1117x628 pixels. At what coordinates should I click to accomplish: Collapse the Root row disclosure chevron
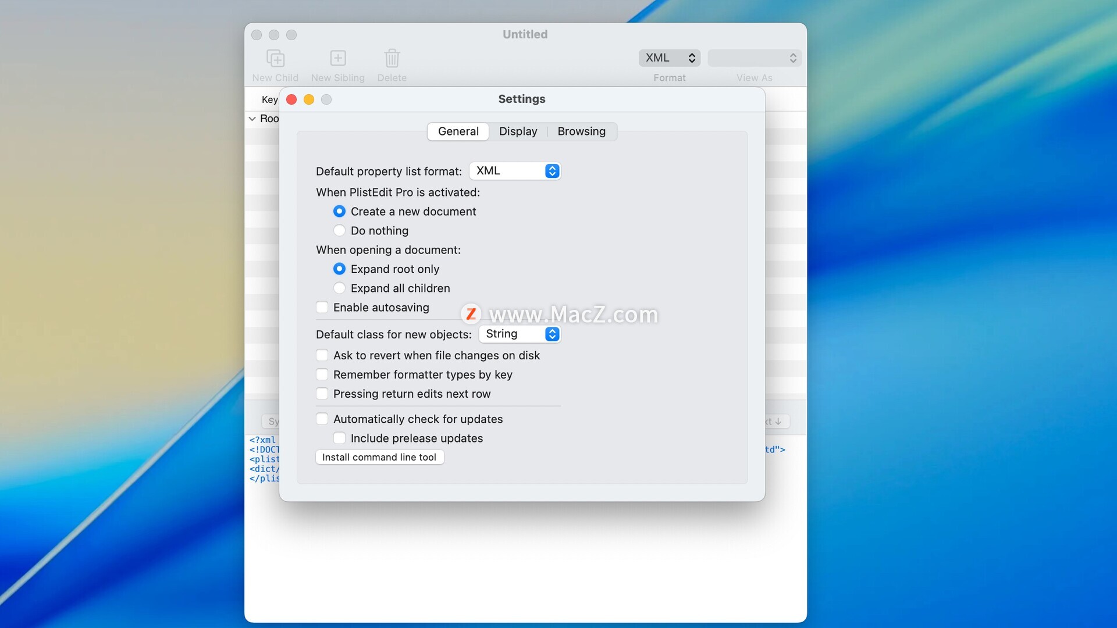tap(252, 119)
